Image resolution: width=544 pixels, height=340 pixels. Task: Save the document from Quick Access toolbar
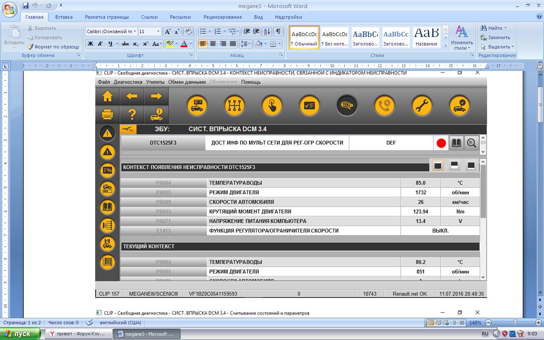[x=25, y=6]
